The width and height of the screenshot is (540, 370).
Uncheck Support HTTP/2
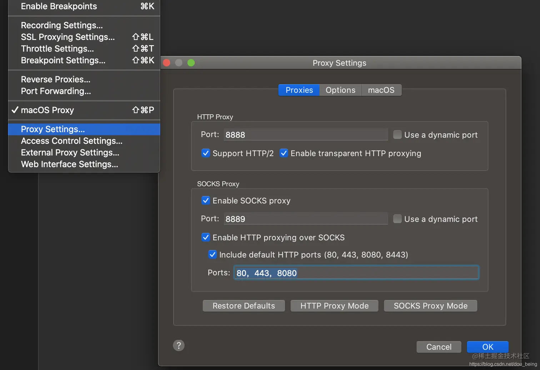click(206, 153)
